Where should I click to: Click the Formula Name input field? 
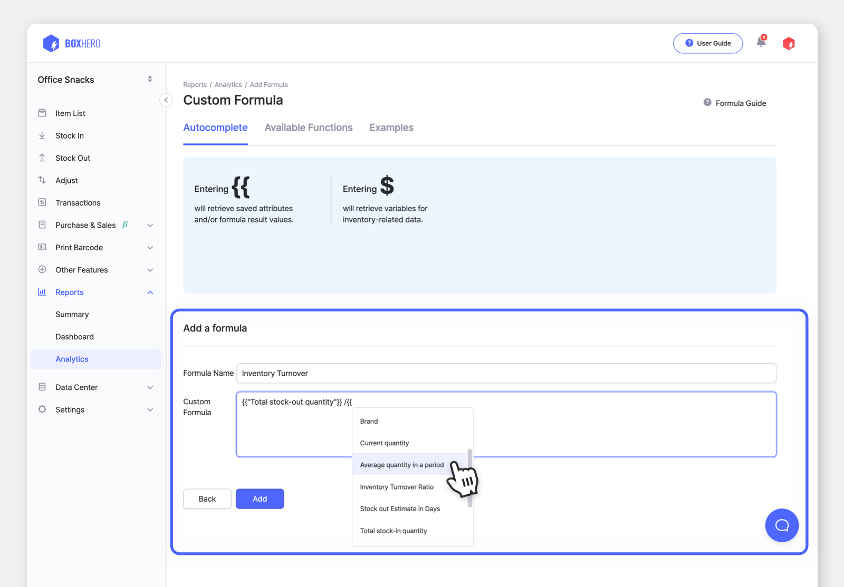[506, 373]
